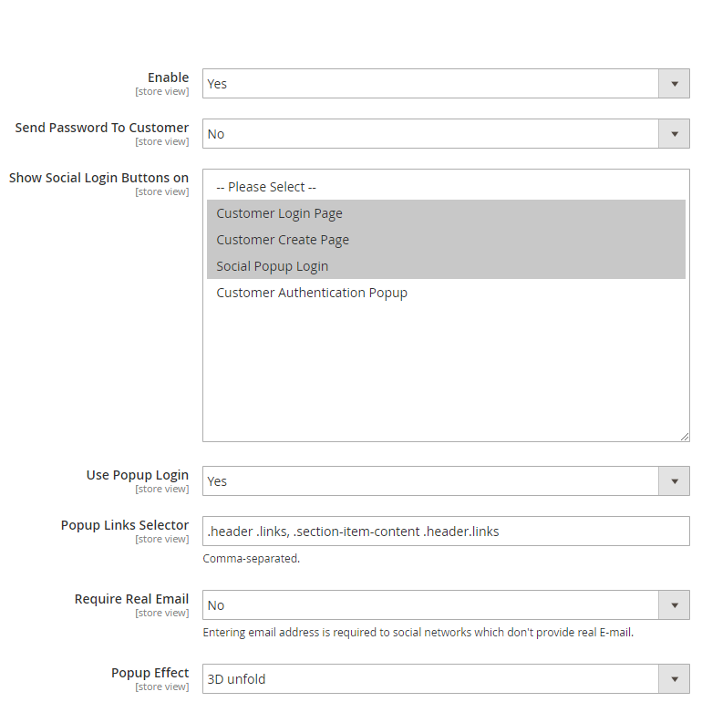Expand the Use Popup Login dropdown arrow
The height and width of the screenshot is (702, 702).
674,481
